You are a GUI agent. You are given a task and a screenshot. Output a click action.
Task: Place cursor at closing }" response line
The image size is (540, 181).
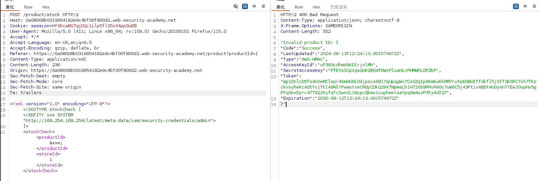[x=283, y=104]
